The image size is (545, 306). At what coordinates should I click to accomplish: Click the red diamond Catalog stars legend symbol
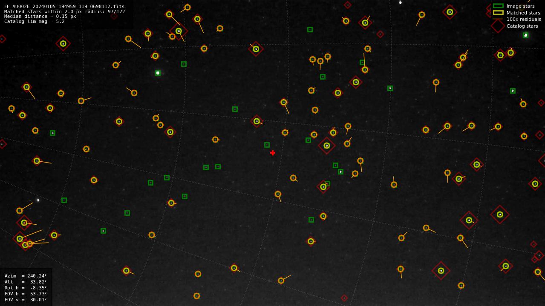point(498,26)
